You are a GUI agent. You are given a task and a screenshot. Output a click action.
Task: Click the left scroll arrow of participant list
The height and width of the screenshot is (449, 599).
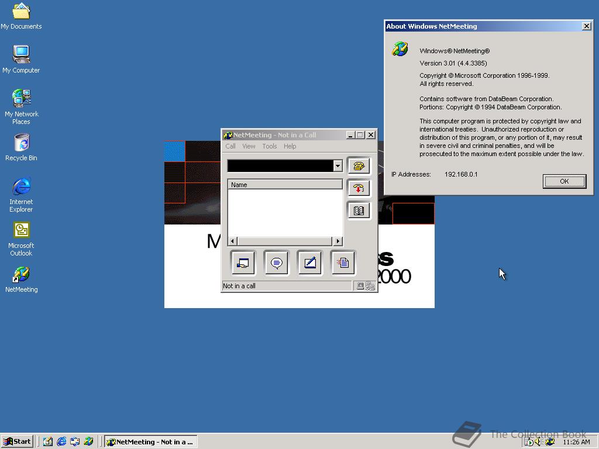(233, 241)
